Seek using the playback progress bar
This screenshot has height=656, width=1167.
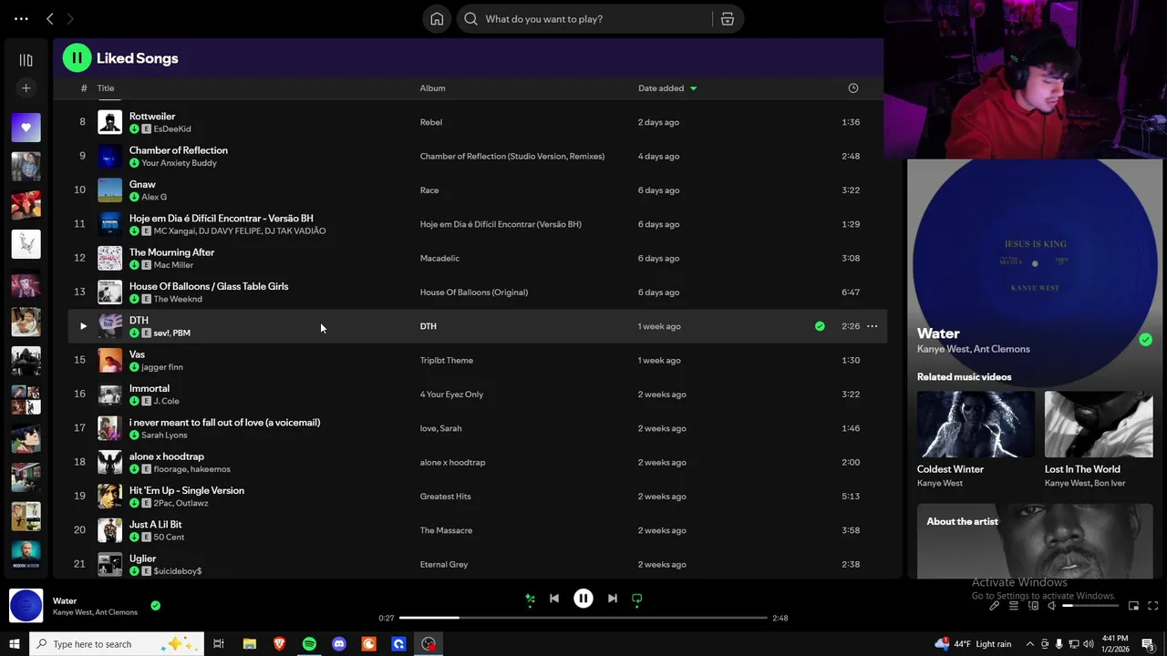click(583, 618)
